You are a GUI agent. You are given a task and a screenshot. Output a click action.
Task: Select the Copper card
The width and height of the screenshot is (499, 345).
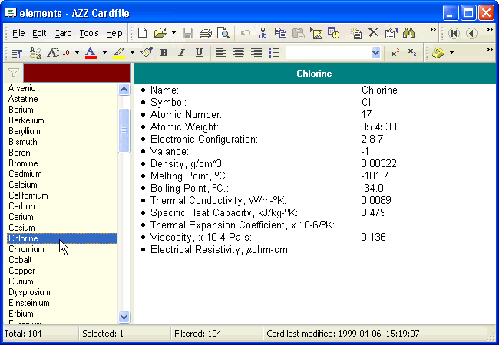(21, 271)
